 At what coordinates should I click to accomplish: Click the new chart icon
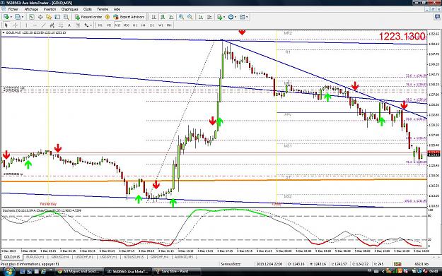coord(6,17)
